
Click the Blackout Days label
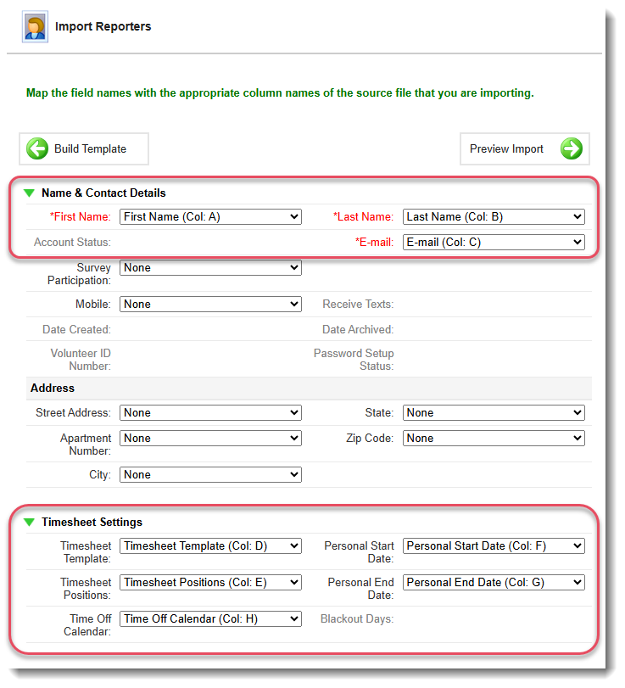(357, 618)
